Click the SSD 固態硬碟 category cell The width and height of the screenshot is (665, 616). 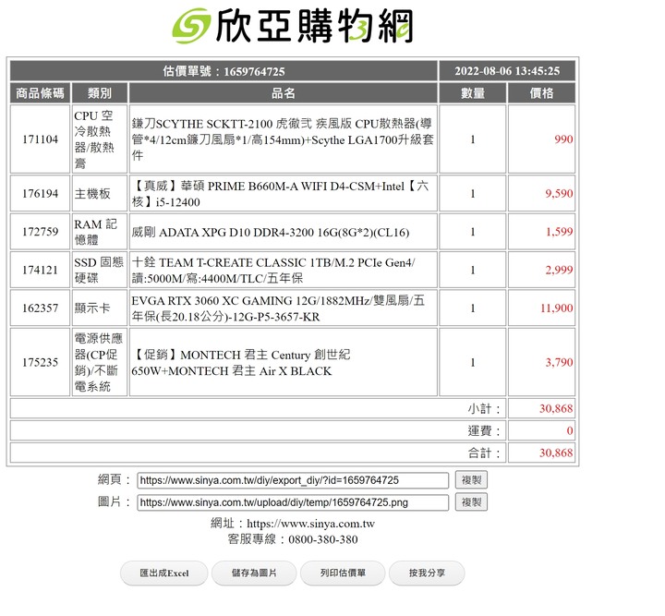(x=100, y=270)
